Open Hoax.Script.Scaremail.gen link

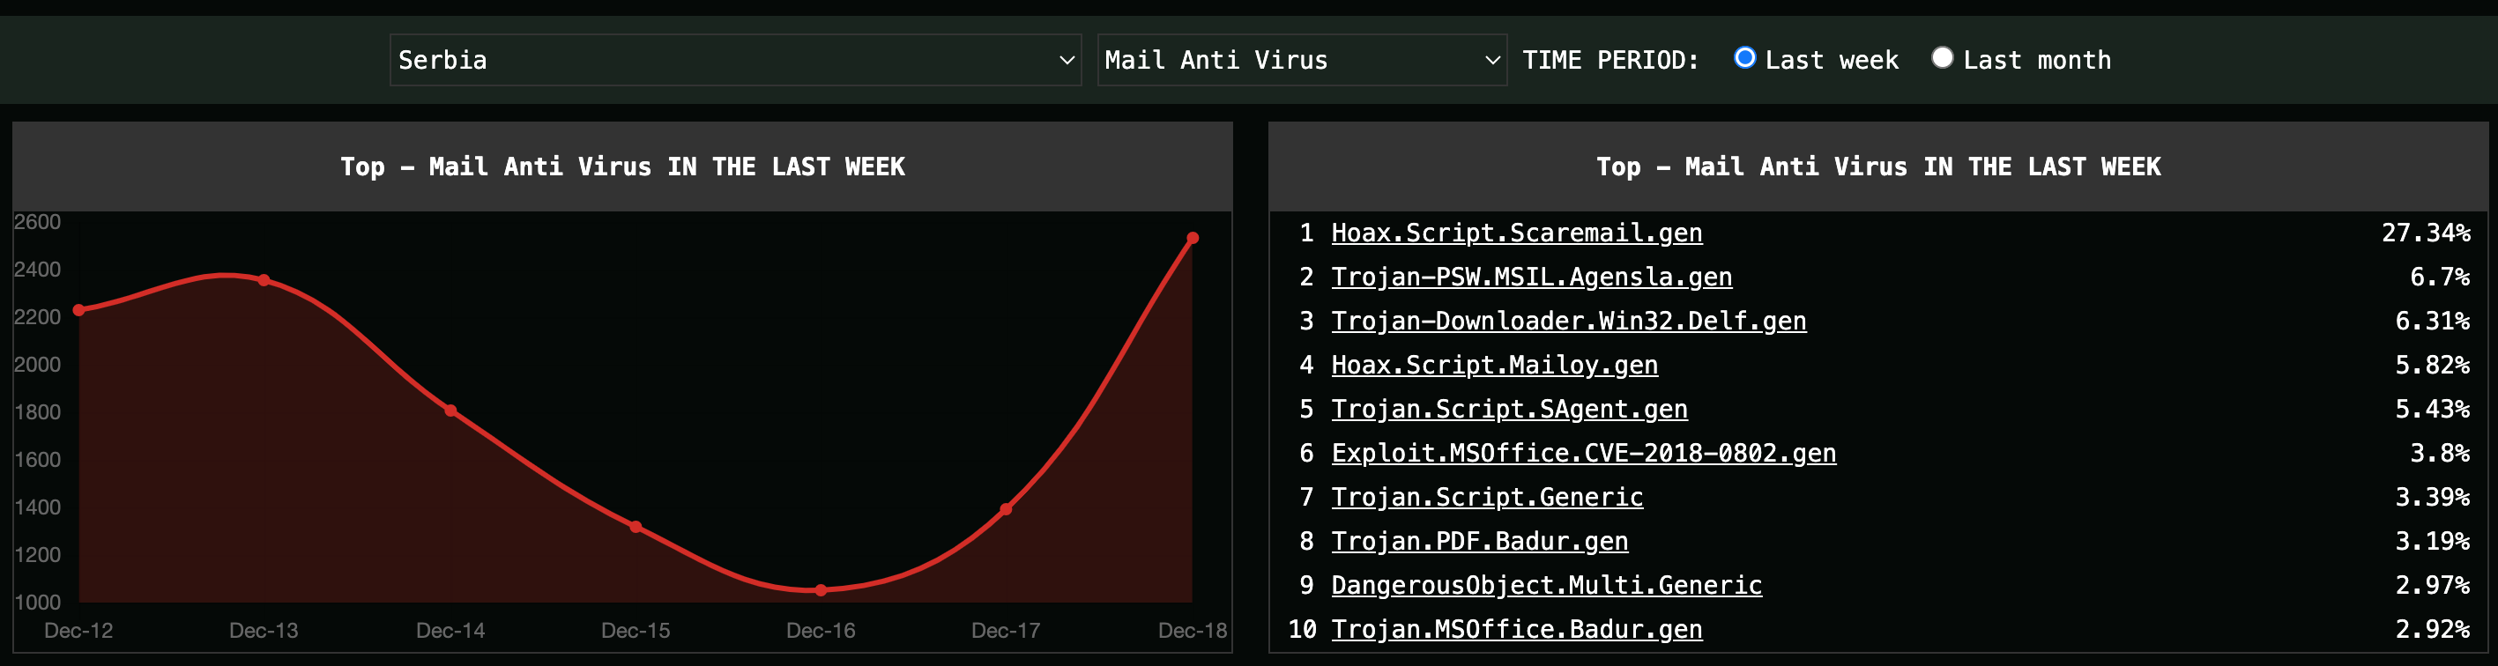1516,233
